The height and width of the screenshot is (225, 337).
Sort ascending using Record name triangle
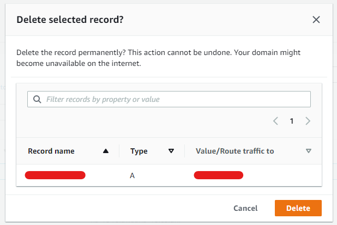(106, 151)
